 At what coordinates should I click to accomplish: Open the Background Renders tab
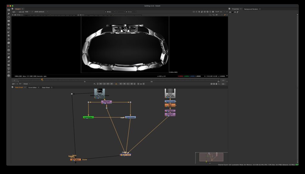[251, 9]
